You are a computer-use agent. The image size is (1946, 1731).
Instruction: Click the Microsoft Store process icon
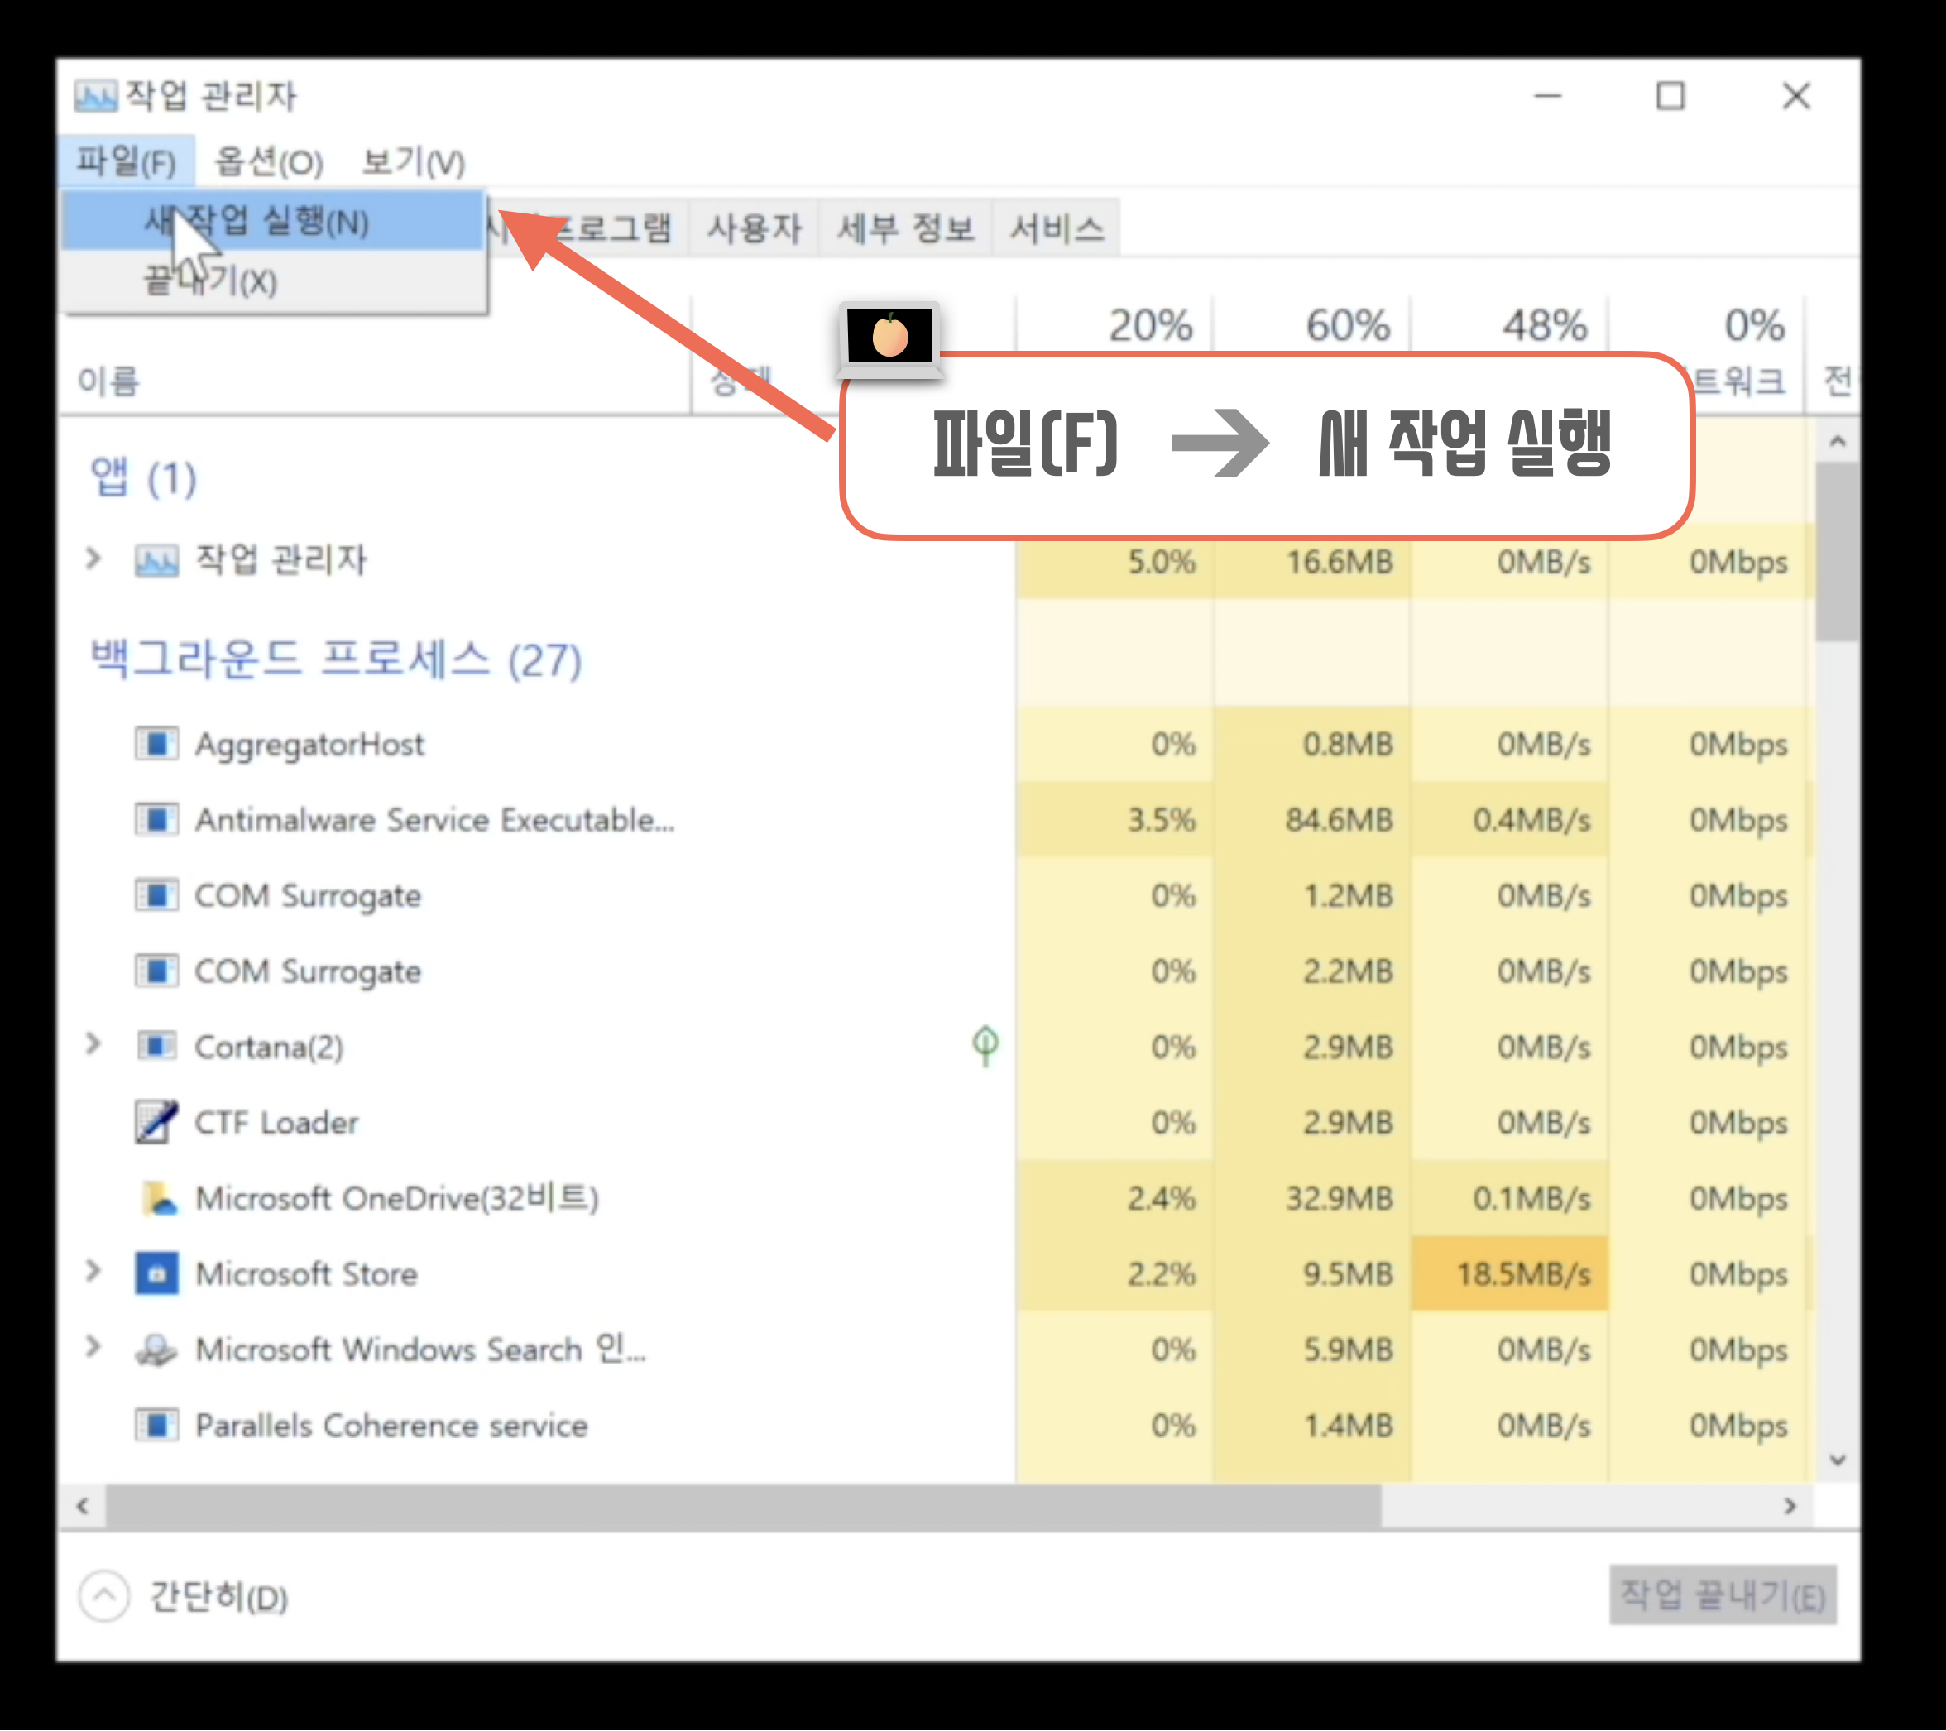(x=156, y=1273)
